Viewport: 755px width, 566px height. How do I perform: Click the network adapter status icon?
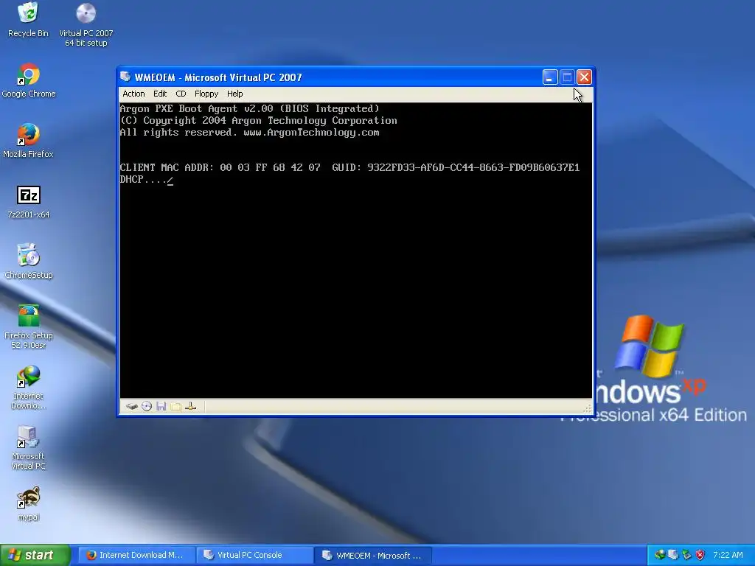point(191,407)
